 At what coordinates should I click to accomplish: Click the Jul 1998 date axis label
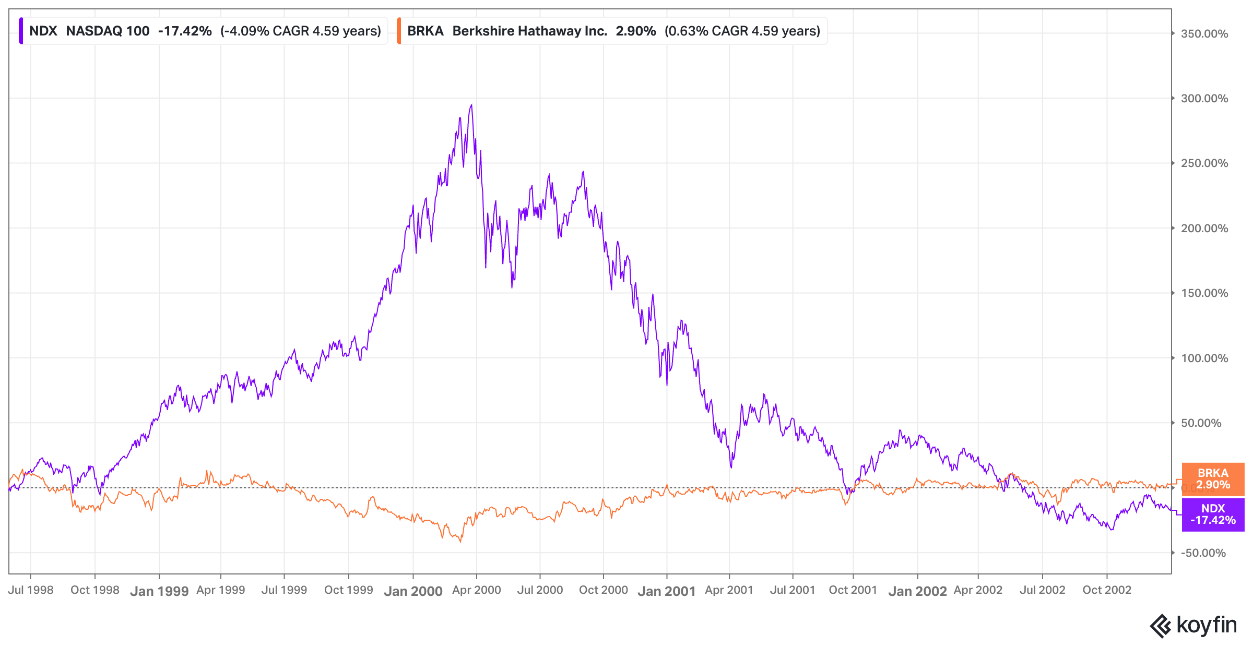pos(31,590)
